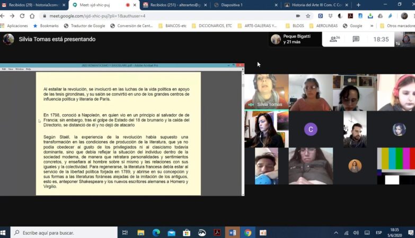Open a new browser tab
Viewport: 415px width, 238px height.
click(358, 5)
